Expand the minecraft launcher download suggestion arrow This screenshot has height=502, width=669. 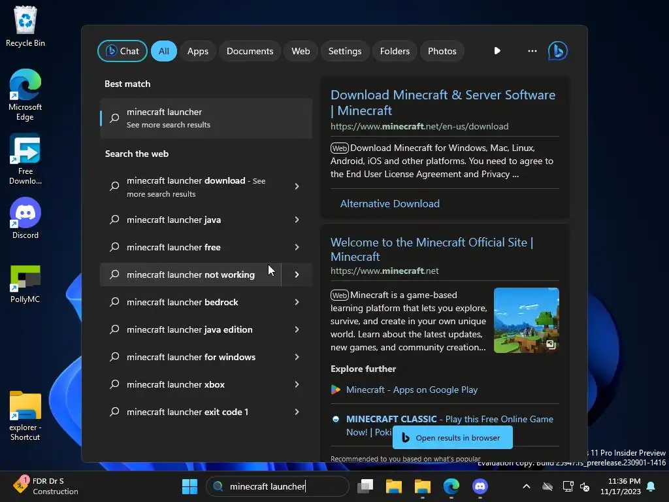pos(297,186)
